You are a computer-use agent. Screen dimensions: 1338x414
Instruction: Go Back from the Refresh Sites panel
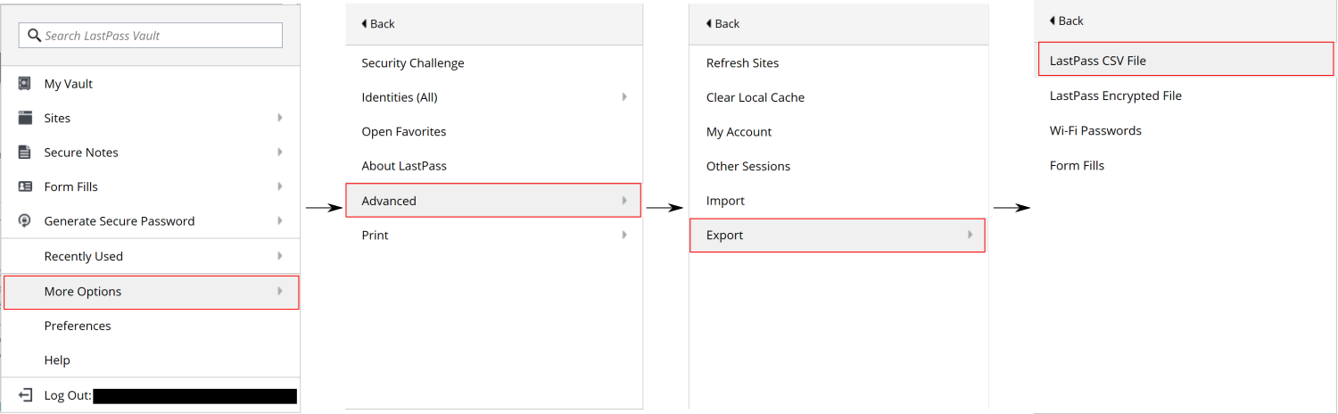[723, 23]
